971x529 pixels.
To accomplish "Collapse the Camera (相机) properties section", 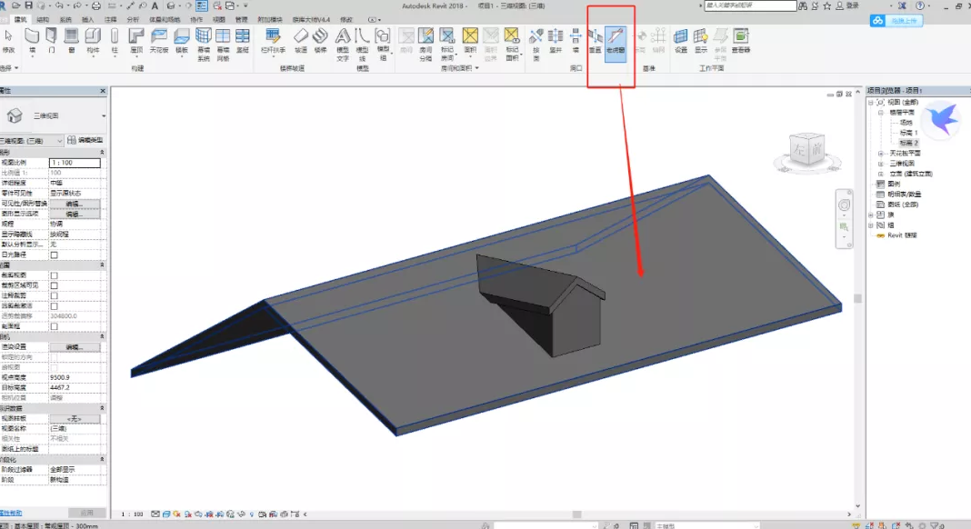I will pos(102,336).
